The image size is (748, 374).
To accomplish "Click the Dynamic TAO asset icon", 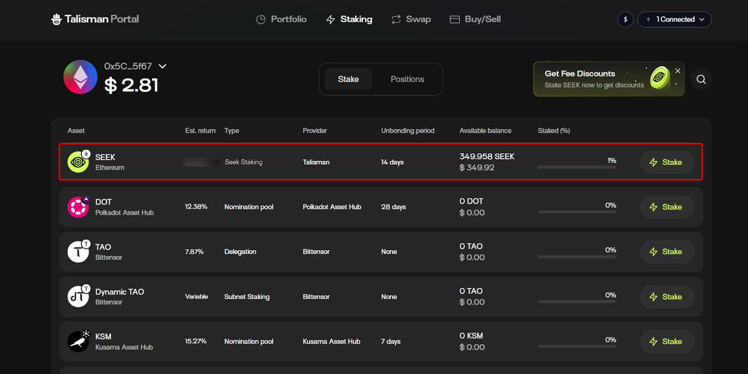I will pos(78,297).
